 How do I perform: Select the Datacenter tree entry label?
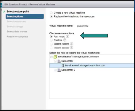[x=67, y=61]
